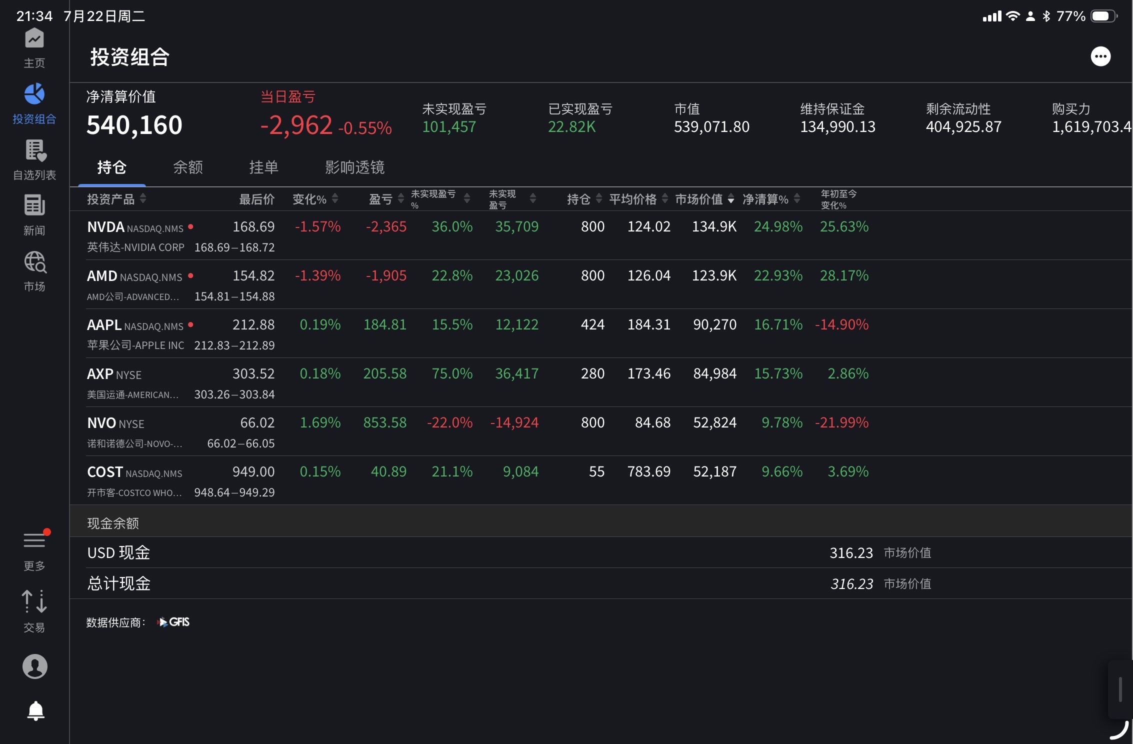Open the AMD position row
The height and width of the screenshot is (744, 1133).
tap(600, 284)
